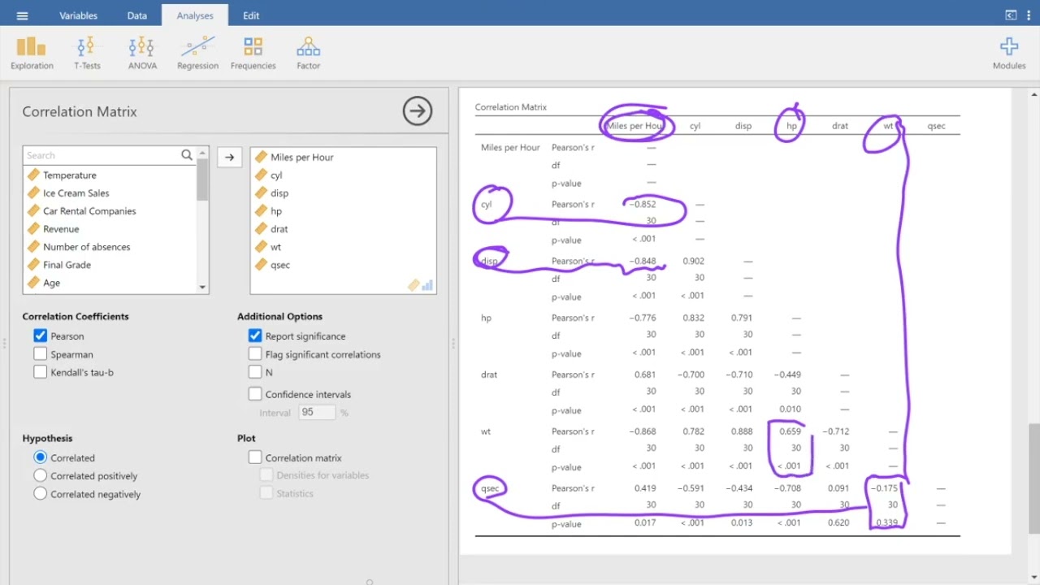The height and width of the screenshot is (585, 1040).
Task: Click the ruler icon beside Temperature
Action: click(33, 175)
